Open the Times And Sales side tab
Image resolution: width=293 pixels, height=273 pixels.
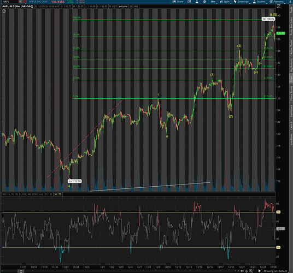(x=291, y=26)
